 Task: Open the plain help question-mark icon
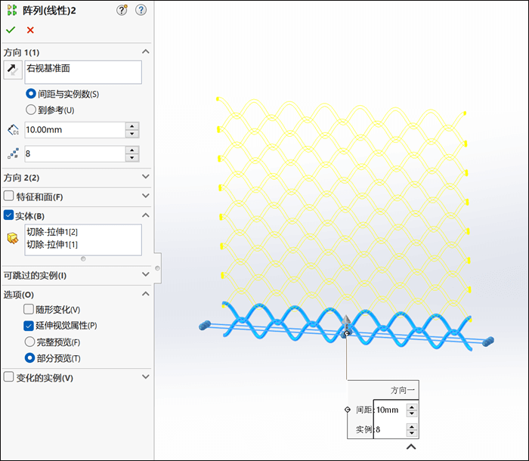pos(141,10)
